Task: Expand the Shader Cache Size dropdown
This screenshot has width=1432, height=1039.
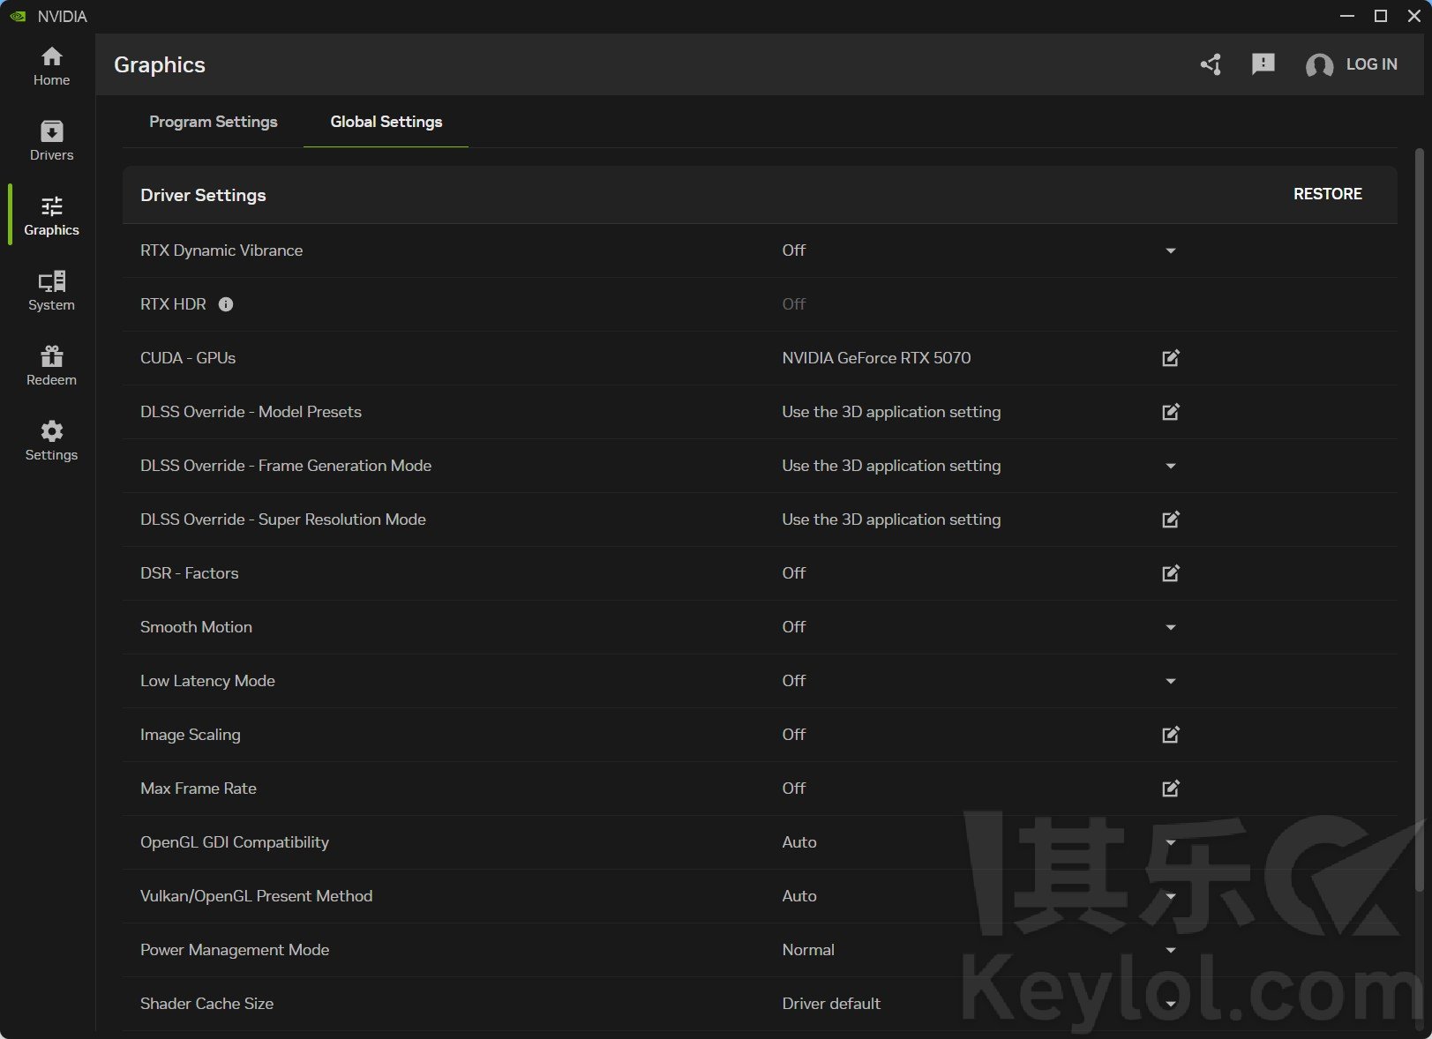Action: (x=1171, y=1004)
